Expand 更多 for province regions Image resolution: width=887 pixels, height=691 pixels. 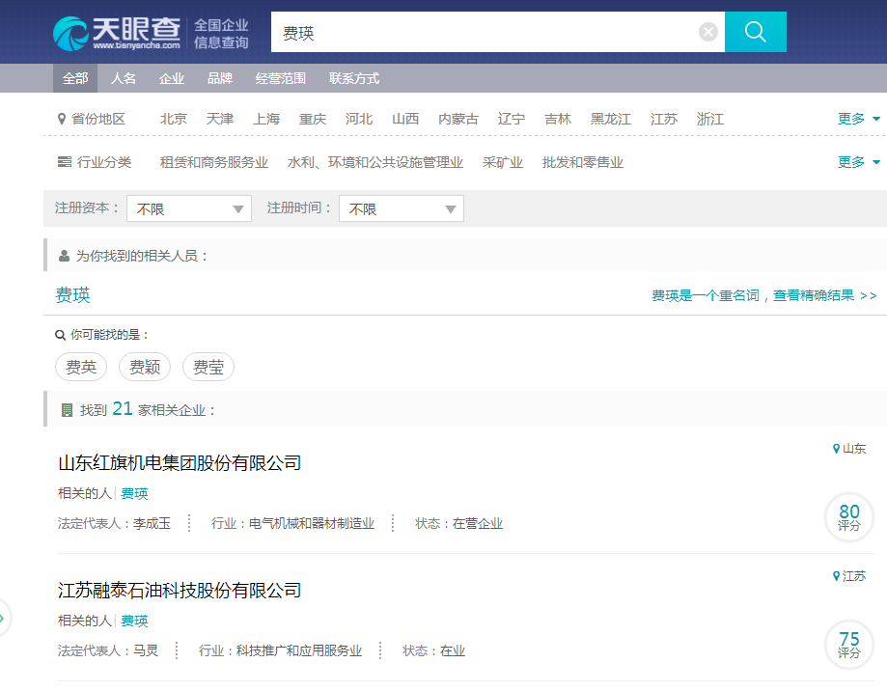pyautogui.click(x=858, y=119)
